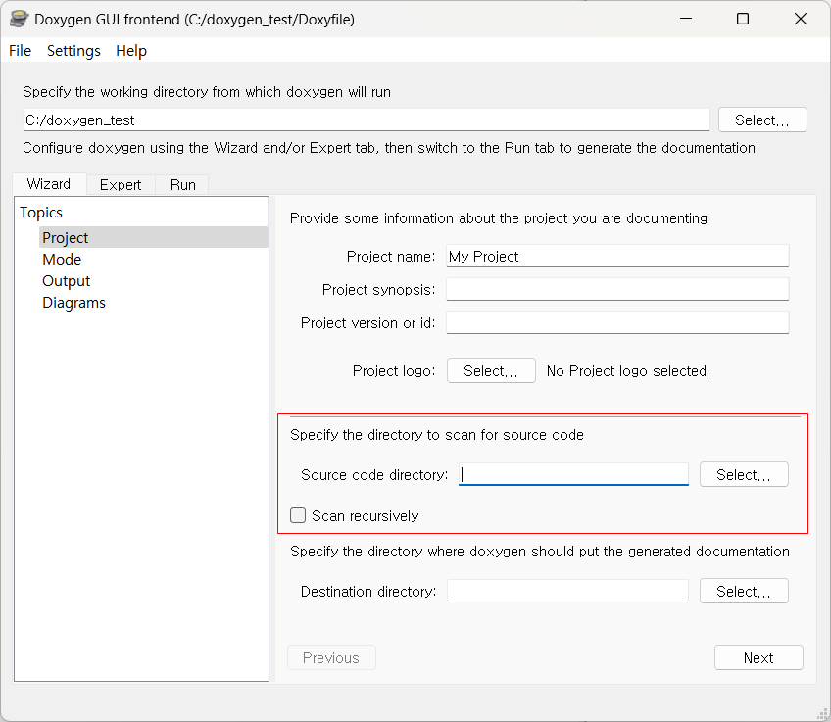Screen dimensions: 831x722
Task: Select the Project topic
Action: (x=154, y=238)
